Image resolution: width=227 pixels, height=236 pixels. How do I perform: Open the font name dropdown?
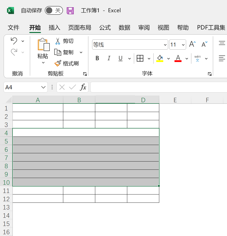pyautogui.click(x=165, y=45)
